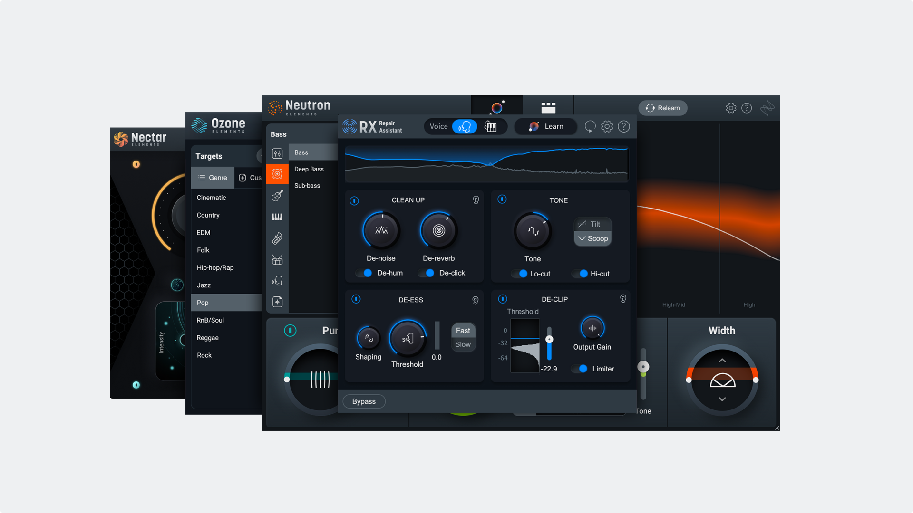Choose Fast mode in De-Ess
Image resolution: width=913 pixels, height=513 pixels.
click(463, 330)
